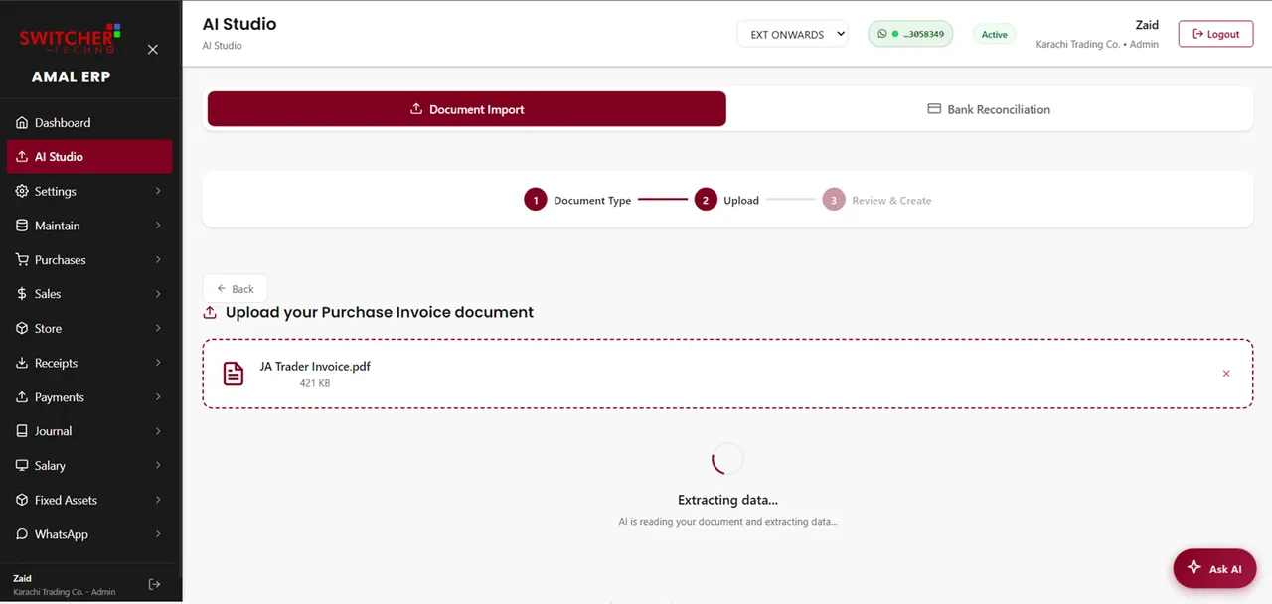The width and height of the screenshot is (1272, 604).
Task: Expand the WhatsApp menu chevron
Action: click(x=158, y=534)
